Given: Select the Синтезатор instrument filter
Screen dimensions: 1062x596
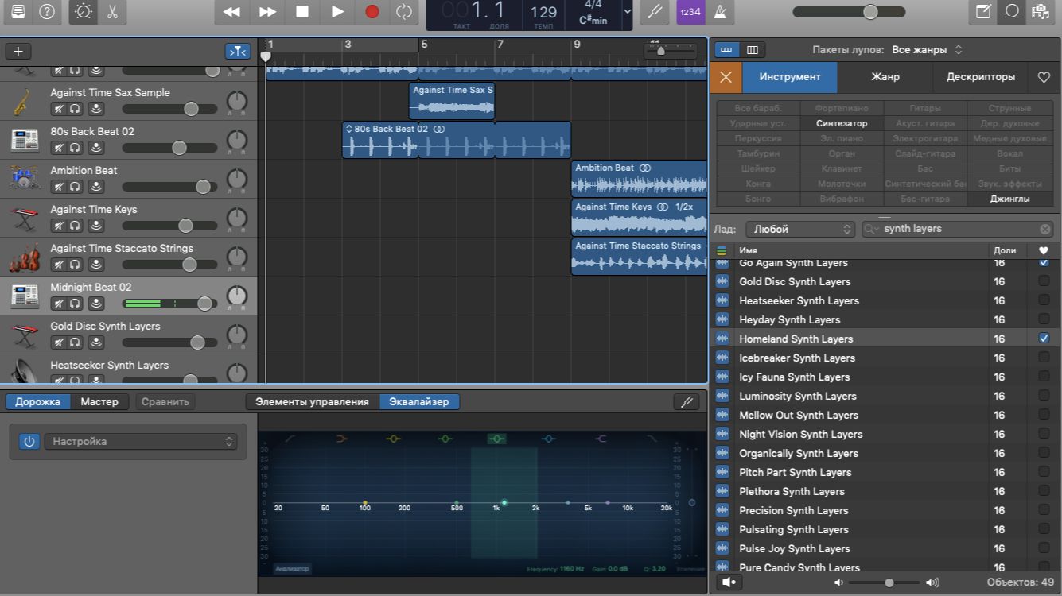Looking at the screenshot, I should coord(842,123).
